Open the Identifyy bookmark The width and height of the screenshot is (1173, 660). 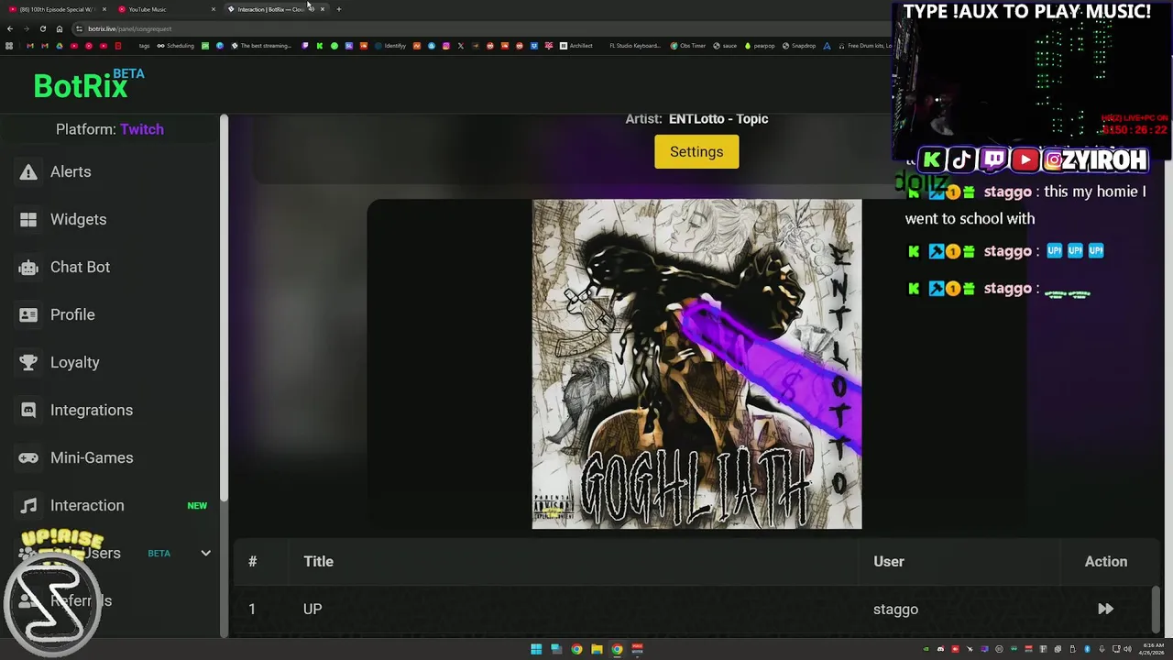[x=390, y=46]
